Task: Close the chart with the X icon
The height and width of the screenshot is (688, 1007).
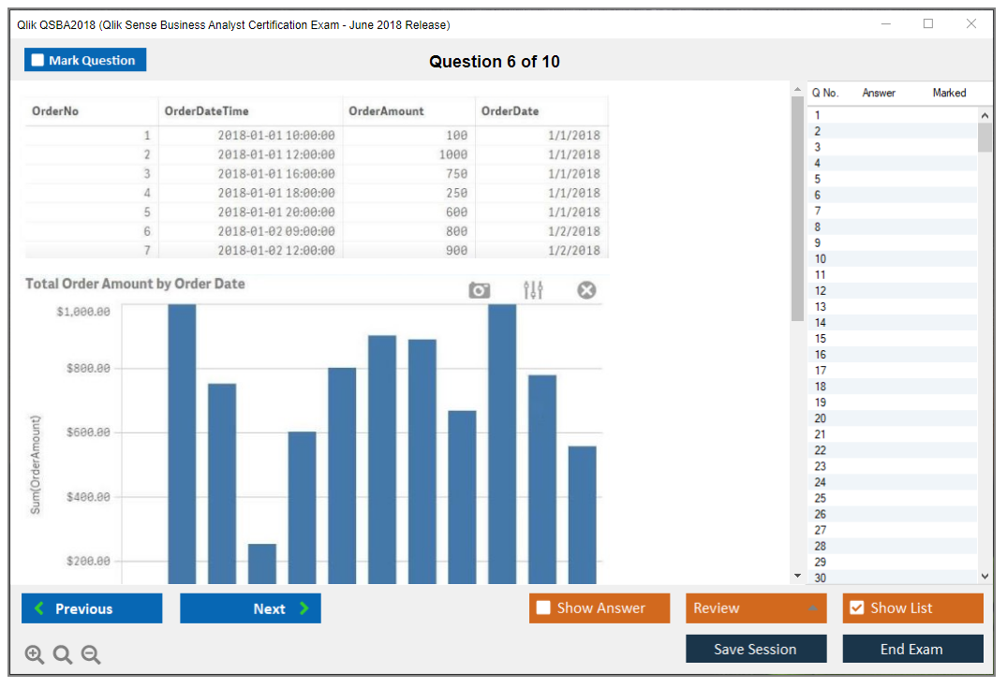Action: (586, 290)
